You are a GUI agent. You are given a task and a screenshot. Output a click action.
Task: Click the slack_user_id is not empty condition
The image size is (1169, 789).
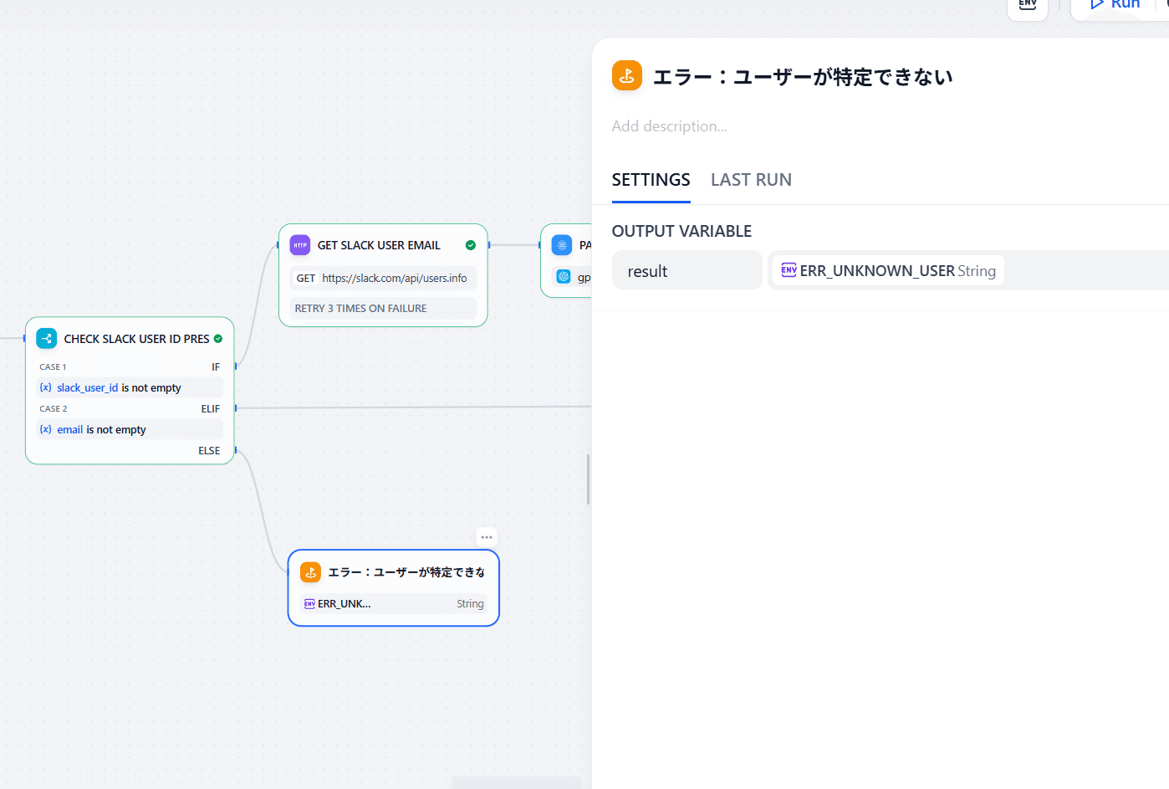click(130, 387)
